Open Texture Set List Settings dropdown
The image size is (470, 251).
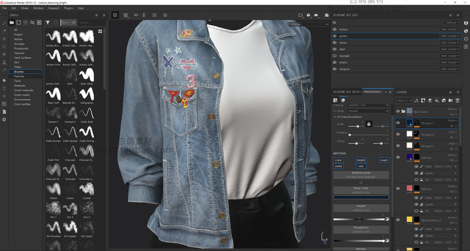pos(451,23)
